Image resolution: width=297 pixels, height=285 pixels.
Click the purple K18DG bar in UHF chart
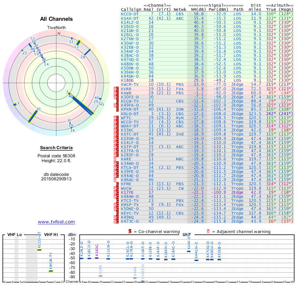tap(97, 258)
